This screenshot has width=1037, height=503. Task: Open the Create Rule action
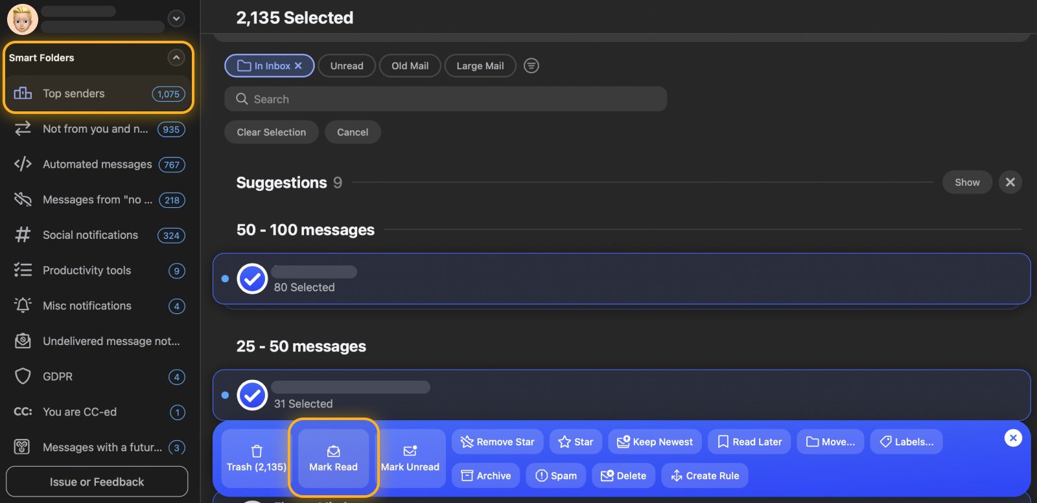pos(705,476)
